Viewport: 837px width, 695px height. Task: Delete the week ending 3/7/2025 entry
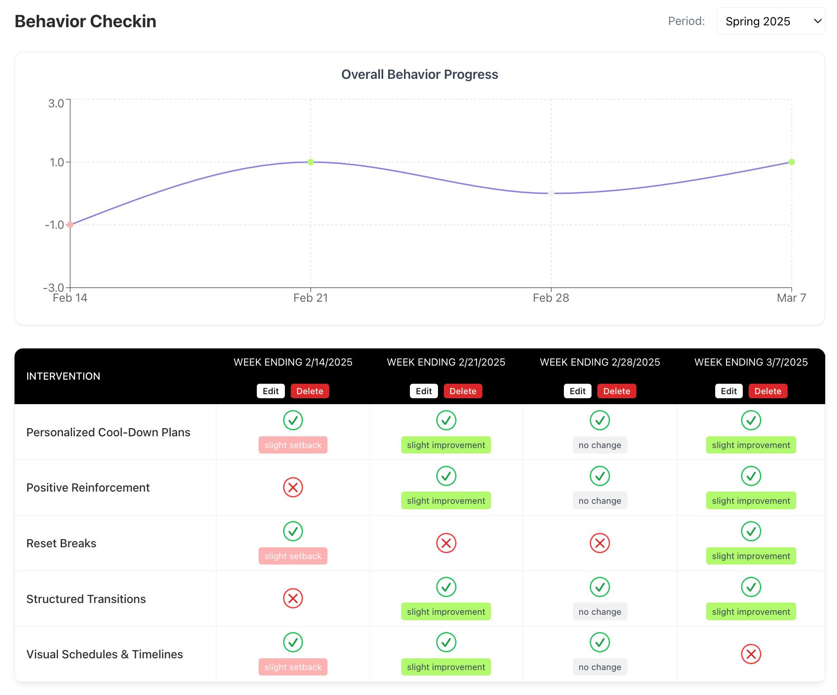tap(768, 391)
